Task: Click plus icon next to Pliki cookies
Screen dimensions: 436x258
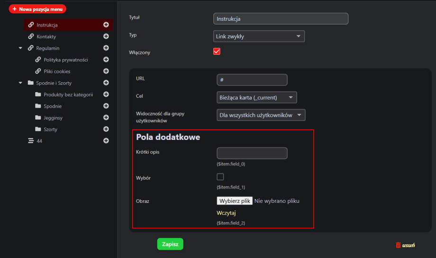Action: coord(106,71)
